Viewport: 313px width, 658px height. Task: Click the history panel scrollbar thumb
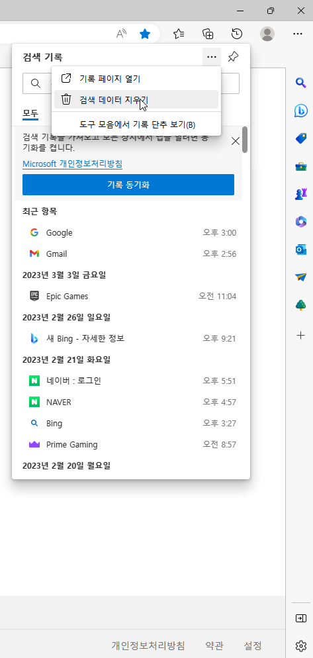[245, 140]
